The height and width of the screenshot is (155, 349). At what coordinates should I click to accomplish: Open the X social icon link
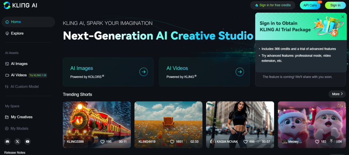18,141
